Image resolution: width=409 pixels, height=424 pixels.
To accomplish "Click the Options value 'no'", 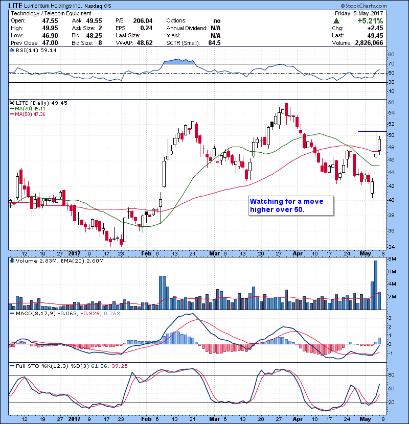I will [x=217, y=21].
